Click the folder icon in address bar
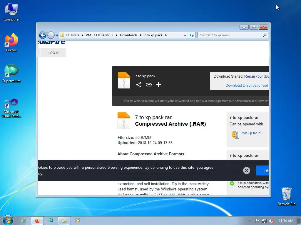The image size is (301, 225). tap(62, 35)
